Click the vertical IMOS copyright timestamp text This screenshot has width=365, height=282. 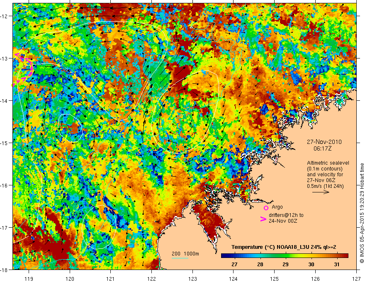click(x=362, y=213)
